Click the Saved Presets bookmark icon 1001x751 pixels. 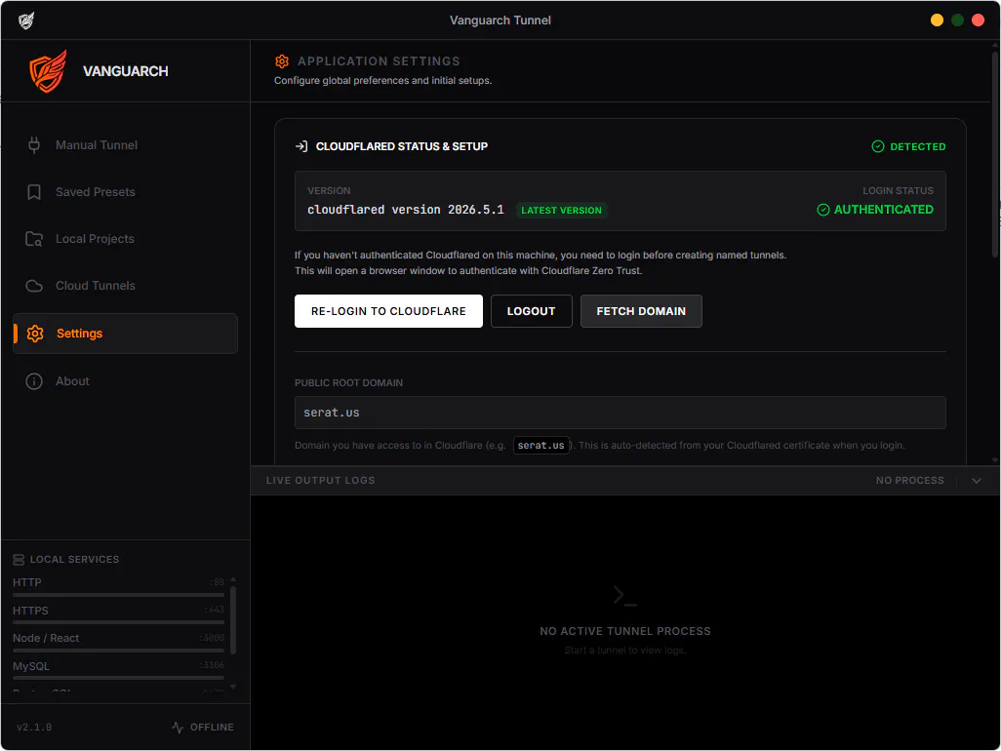(x=34, y=192)
